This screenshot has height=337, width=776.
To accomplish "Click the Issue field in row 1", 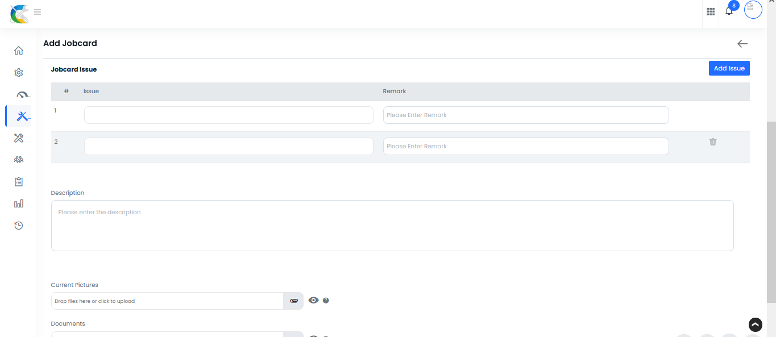I will [x=229, y=115].
